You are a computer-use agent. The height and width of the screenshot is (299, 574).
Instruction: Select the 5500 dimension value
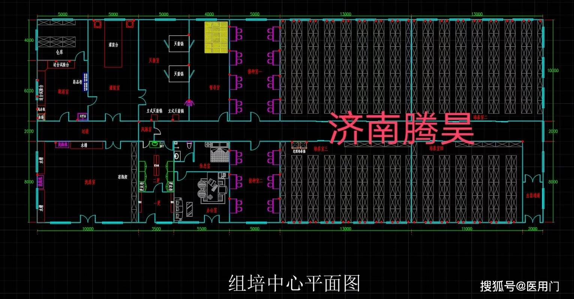pyautogui.click(x=202, y=229)
